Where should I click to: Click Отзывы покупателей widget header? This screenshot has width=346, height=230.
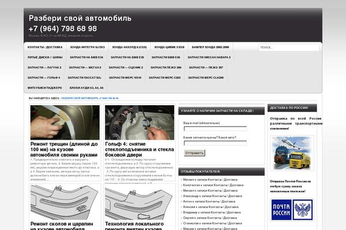[x=221, y=172]
